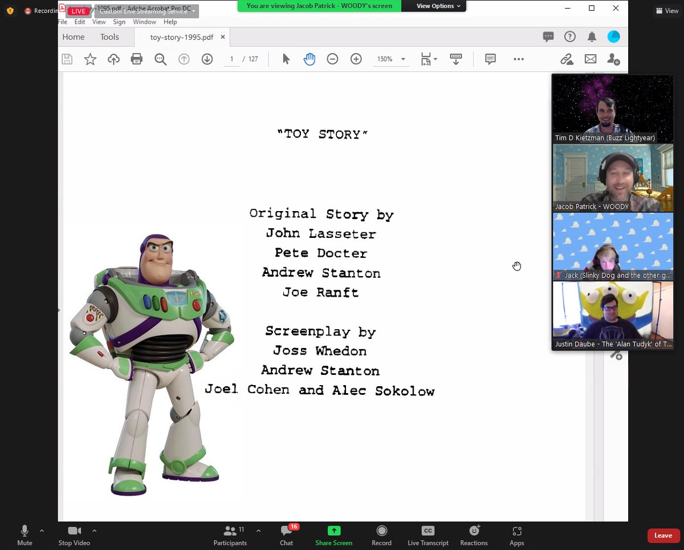Select the toy-story-1995.pdf tab

click(x=182, y=37)
